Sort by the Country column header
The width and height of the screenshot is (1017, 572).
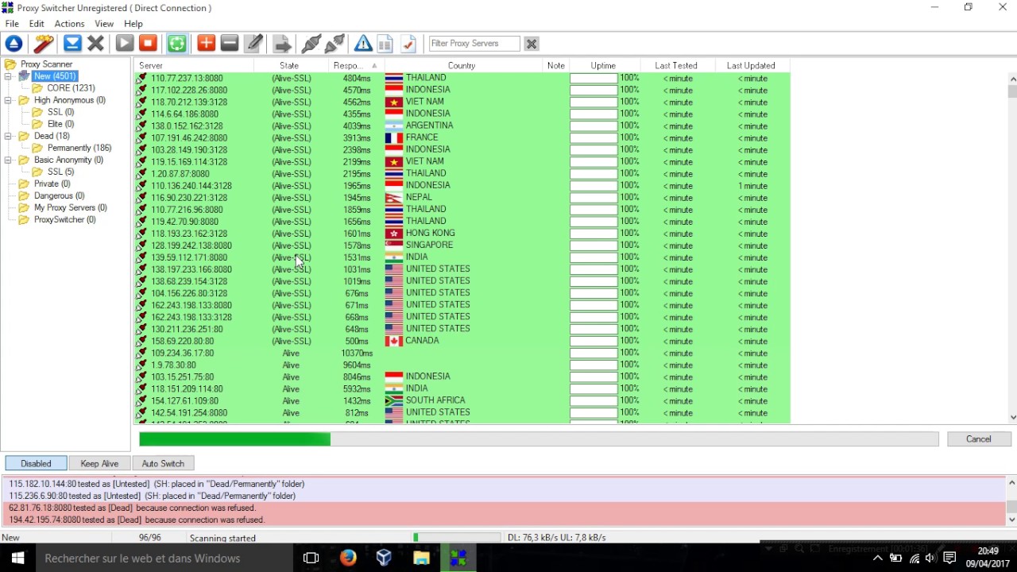464,65
